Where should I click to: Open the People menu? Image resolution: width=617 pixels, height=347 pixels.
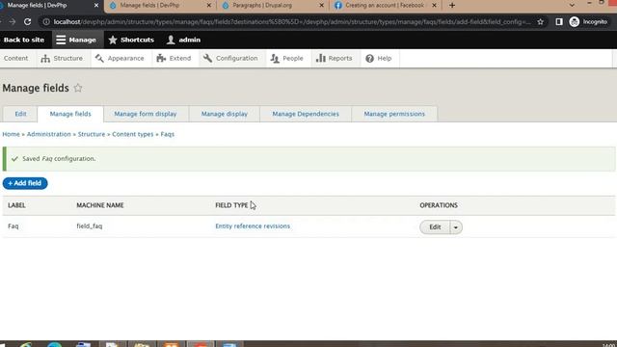pos(287,58)
